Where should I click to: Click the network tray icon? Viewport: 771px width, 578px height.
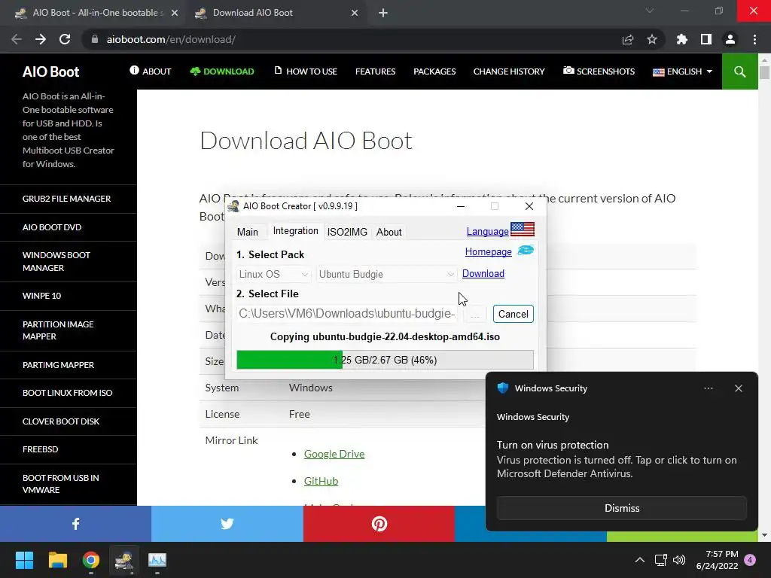coord(660,560)
